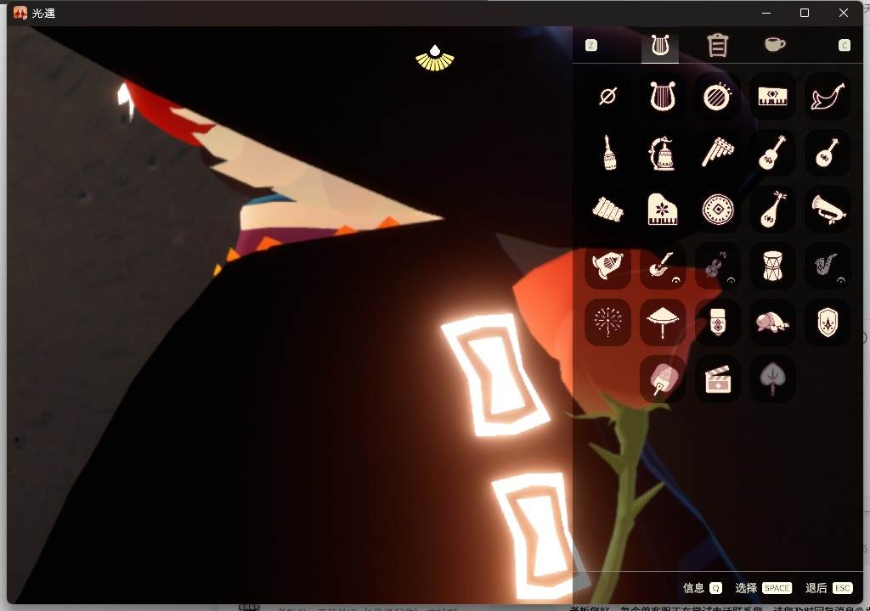This screenshot has height=611, width=870.
Task: Choose the figure-eight banner prop
Action: click(717, 322)
